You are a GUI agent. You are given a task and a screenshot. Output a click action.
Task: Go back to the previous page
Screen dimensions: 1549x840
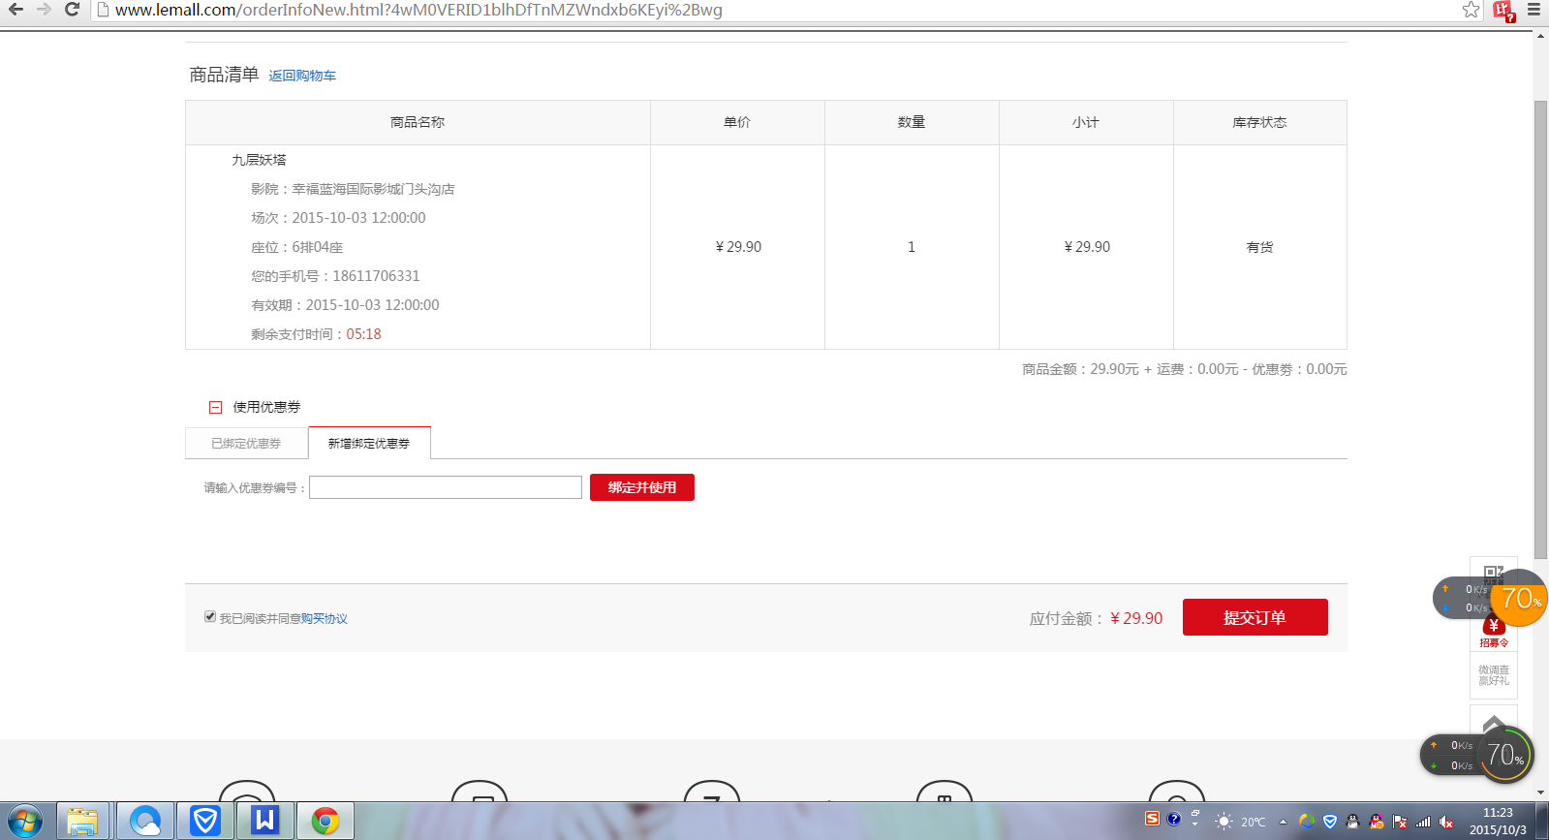15,10
